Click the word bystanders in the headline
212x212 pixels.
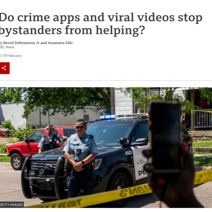pos(31,30)
